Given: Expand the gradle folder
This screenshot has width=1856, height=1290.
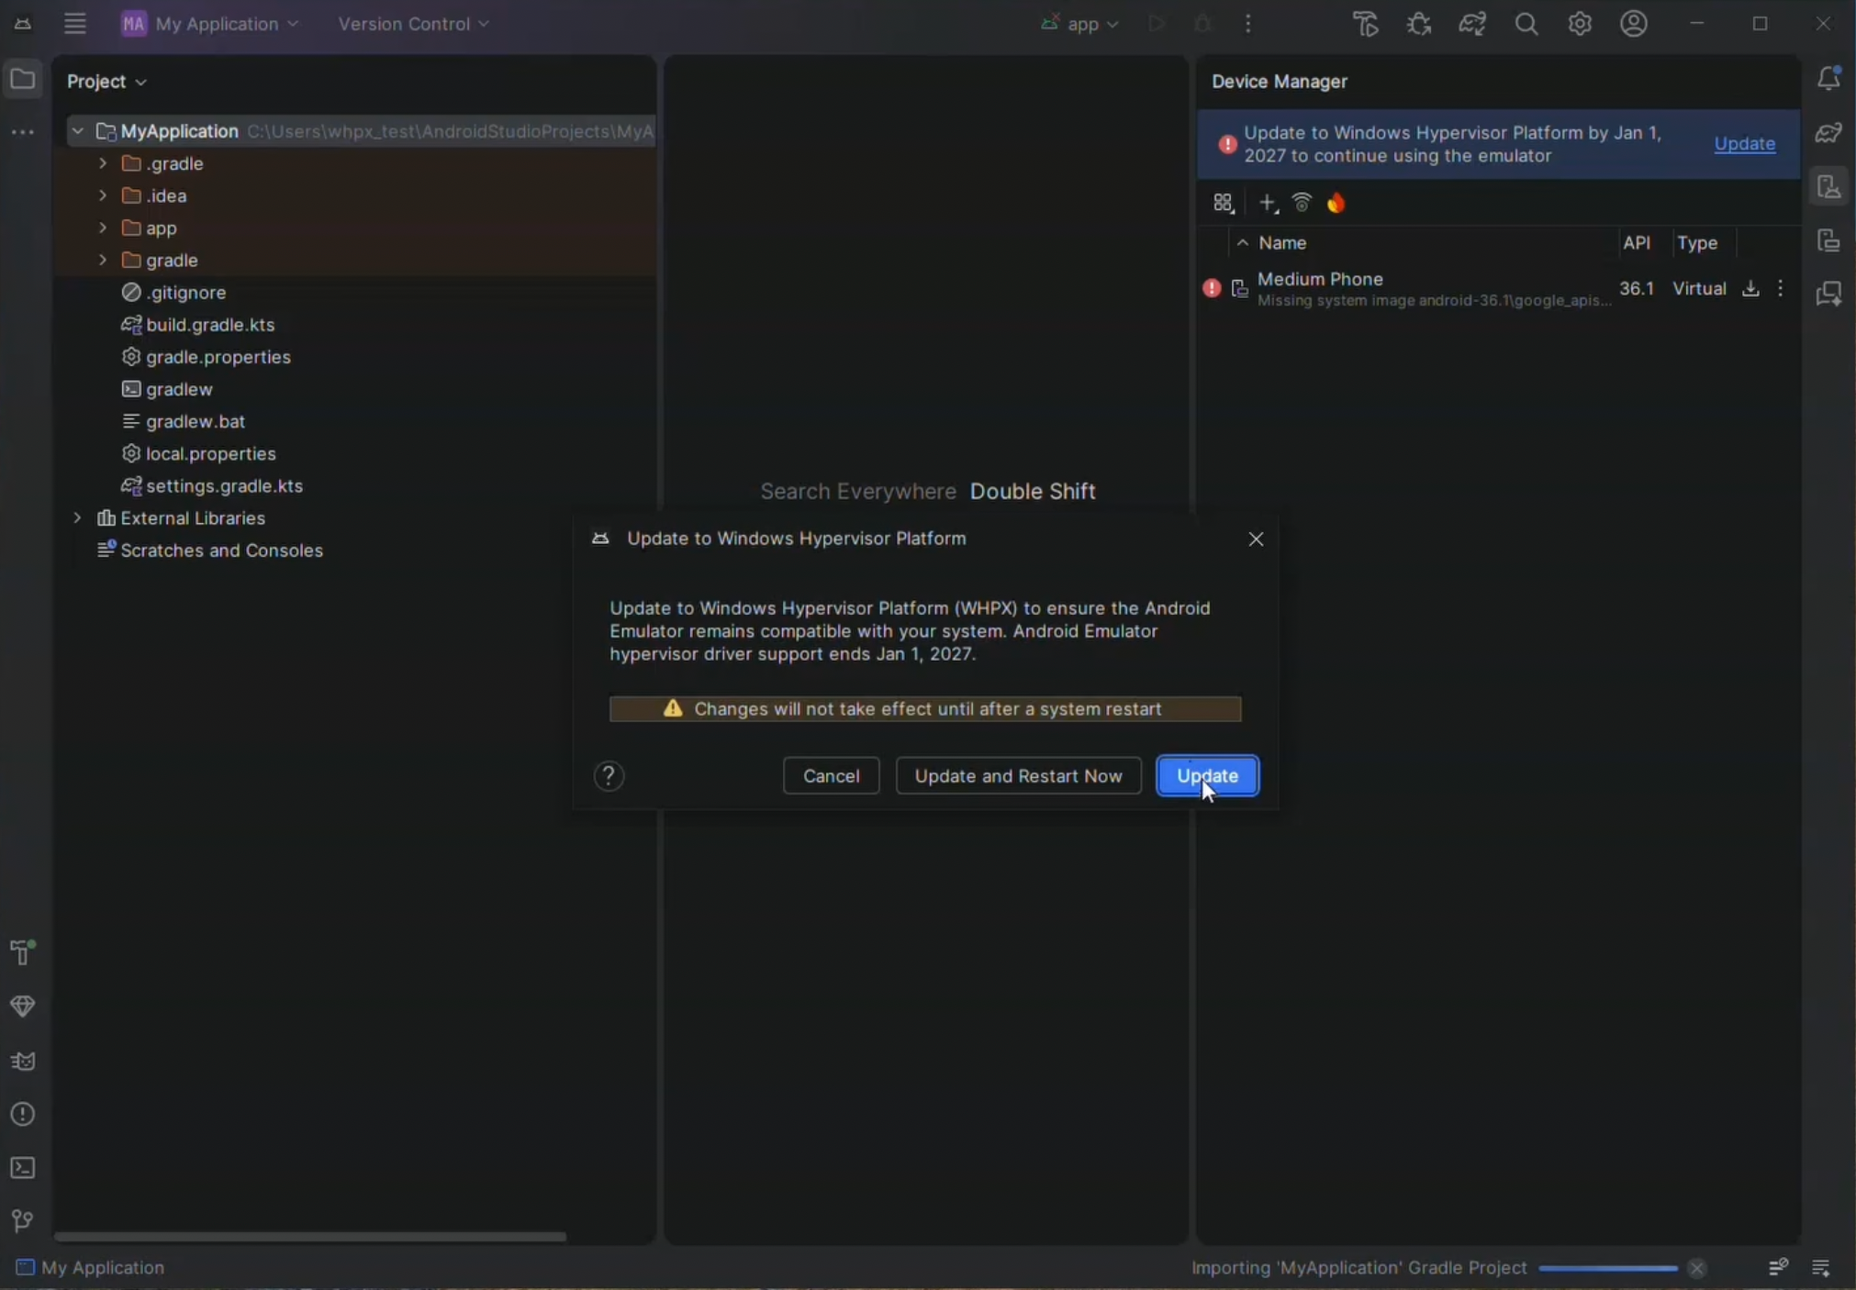Looking at the screenshot, I should [x=103, y=260].
